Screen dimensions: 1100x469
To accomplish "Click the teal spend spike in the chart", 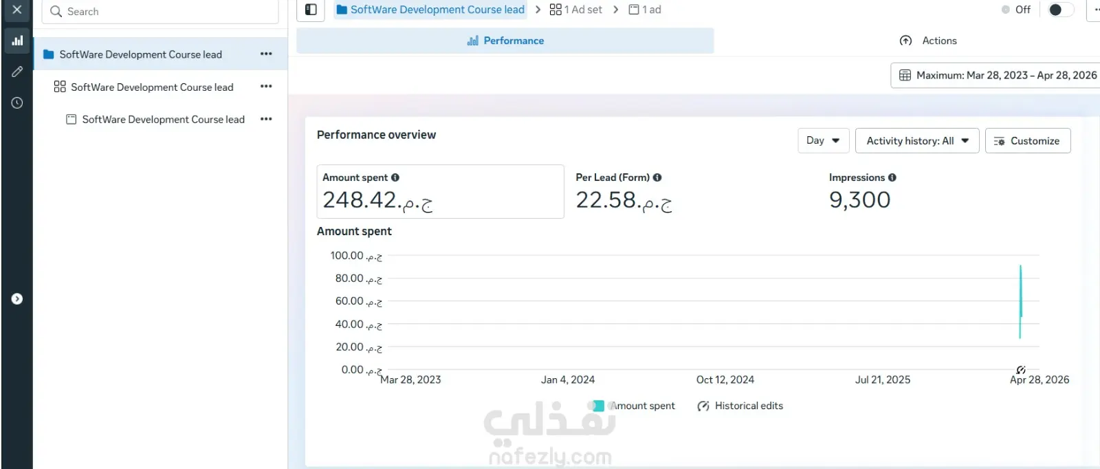I will point(1020,301).
